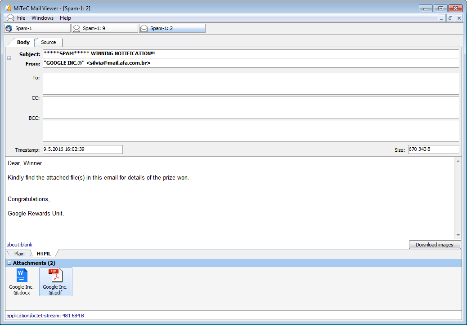Viewport: 467px width, 325px height.
Task: Open the File menu
Action: click(x=21, y=18)
